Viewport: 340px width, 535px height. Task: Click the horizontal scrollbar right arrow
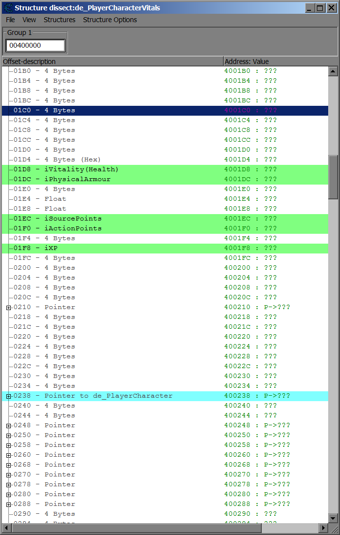pyautogui.click(x=323, y=528)
